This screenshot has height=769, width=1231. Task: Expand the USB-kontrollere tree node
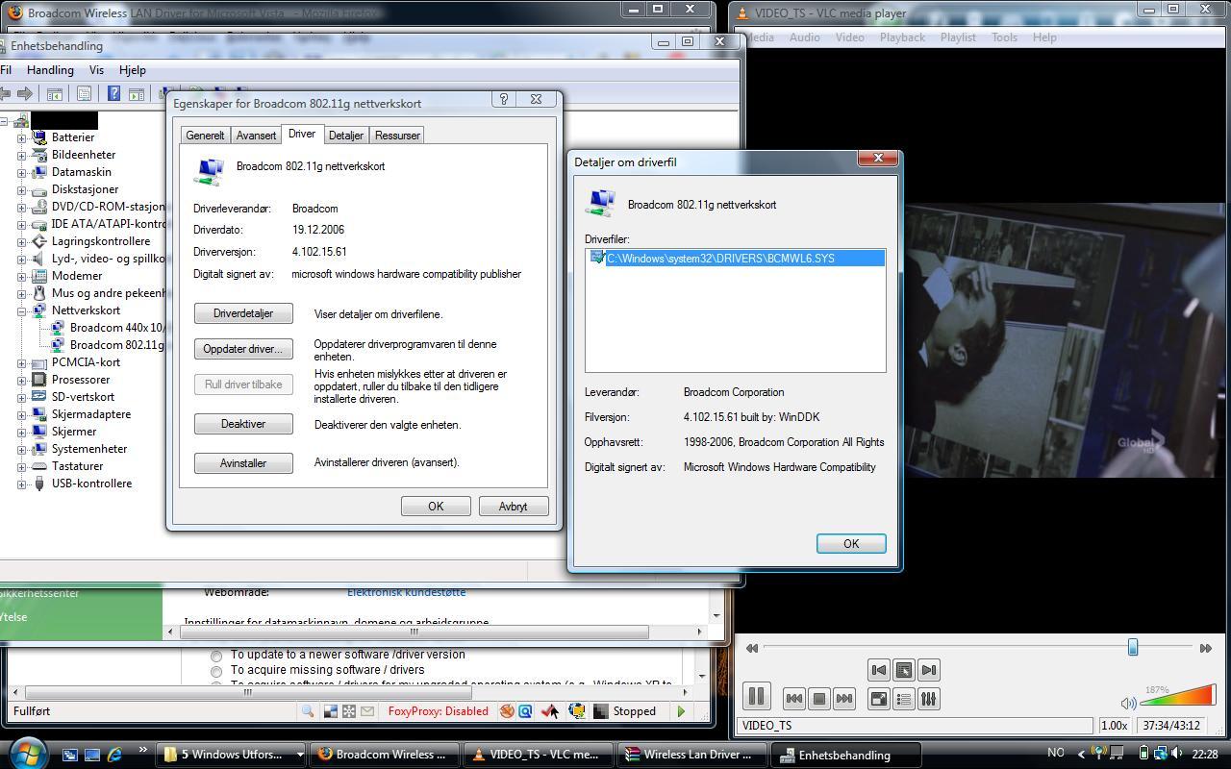pos(21,484)
